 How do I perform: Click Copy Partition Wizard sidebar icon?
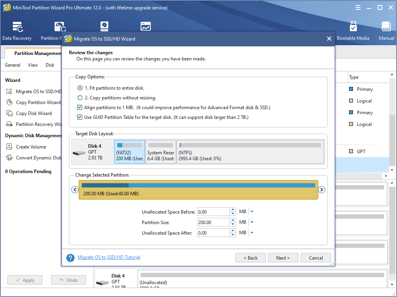pos(9,102)
